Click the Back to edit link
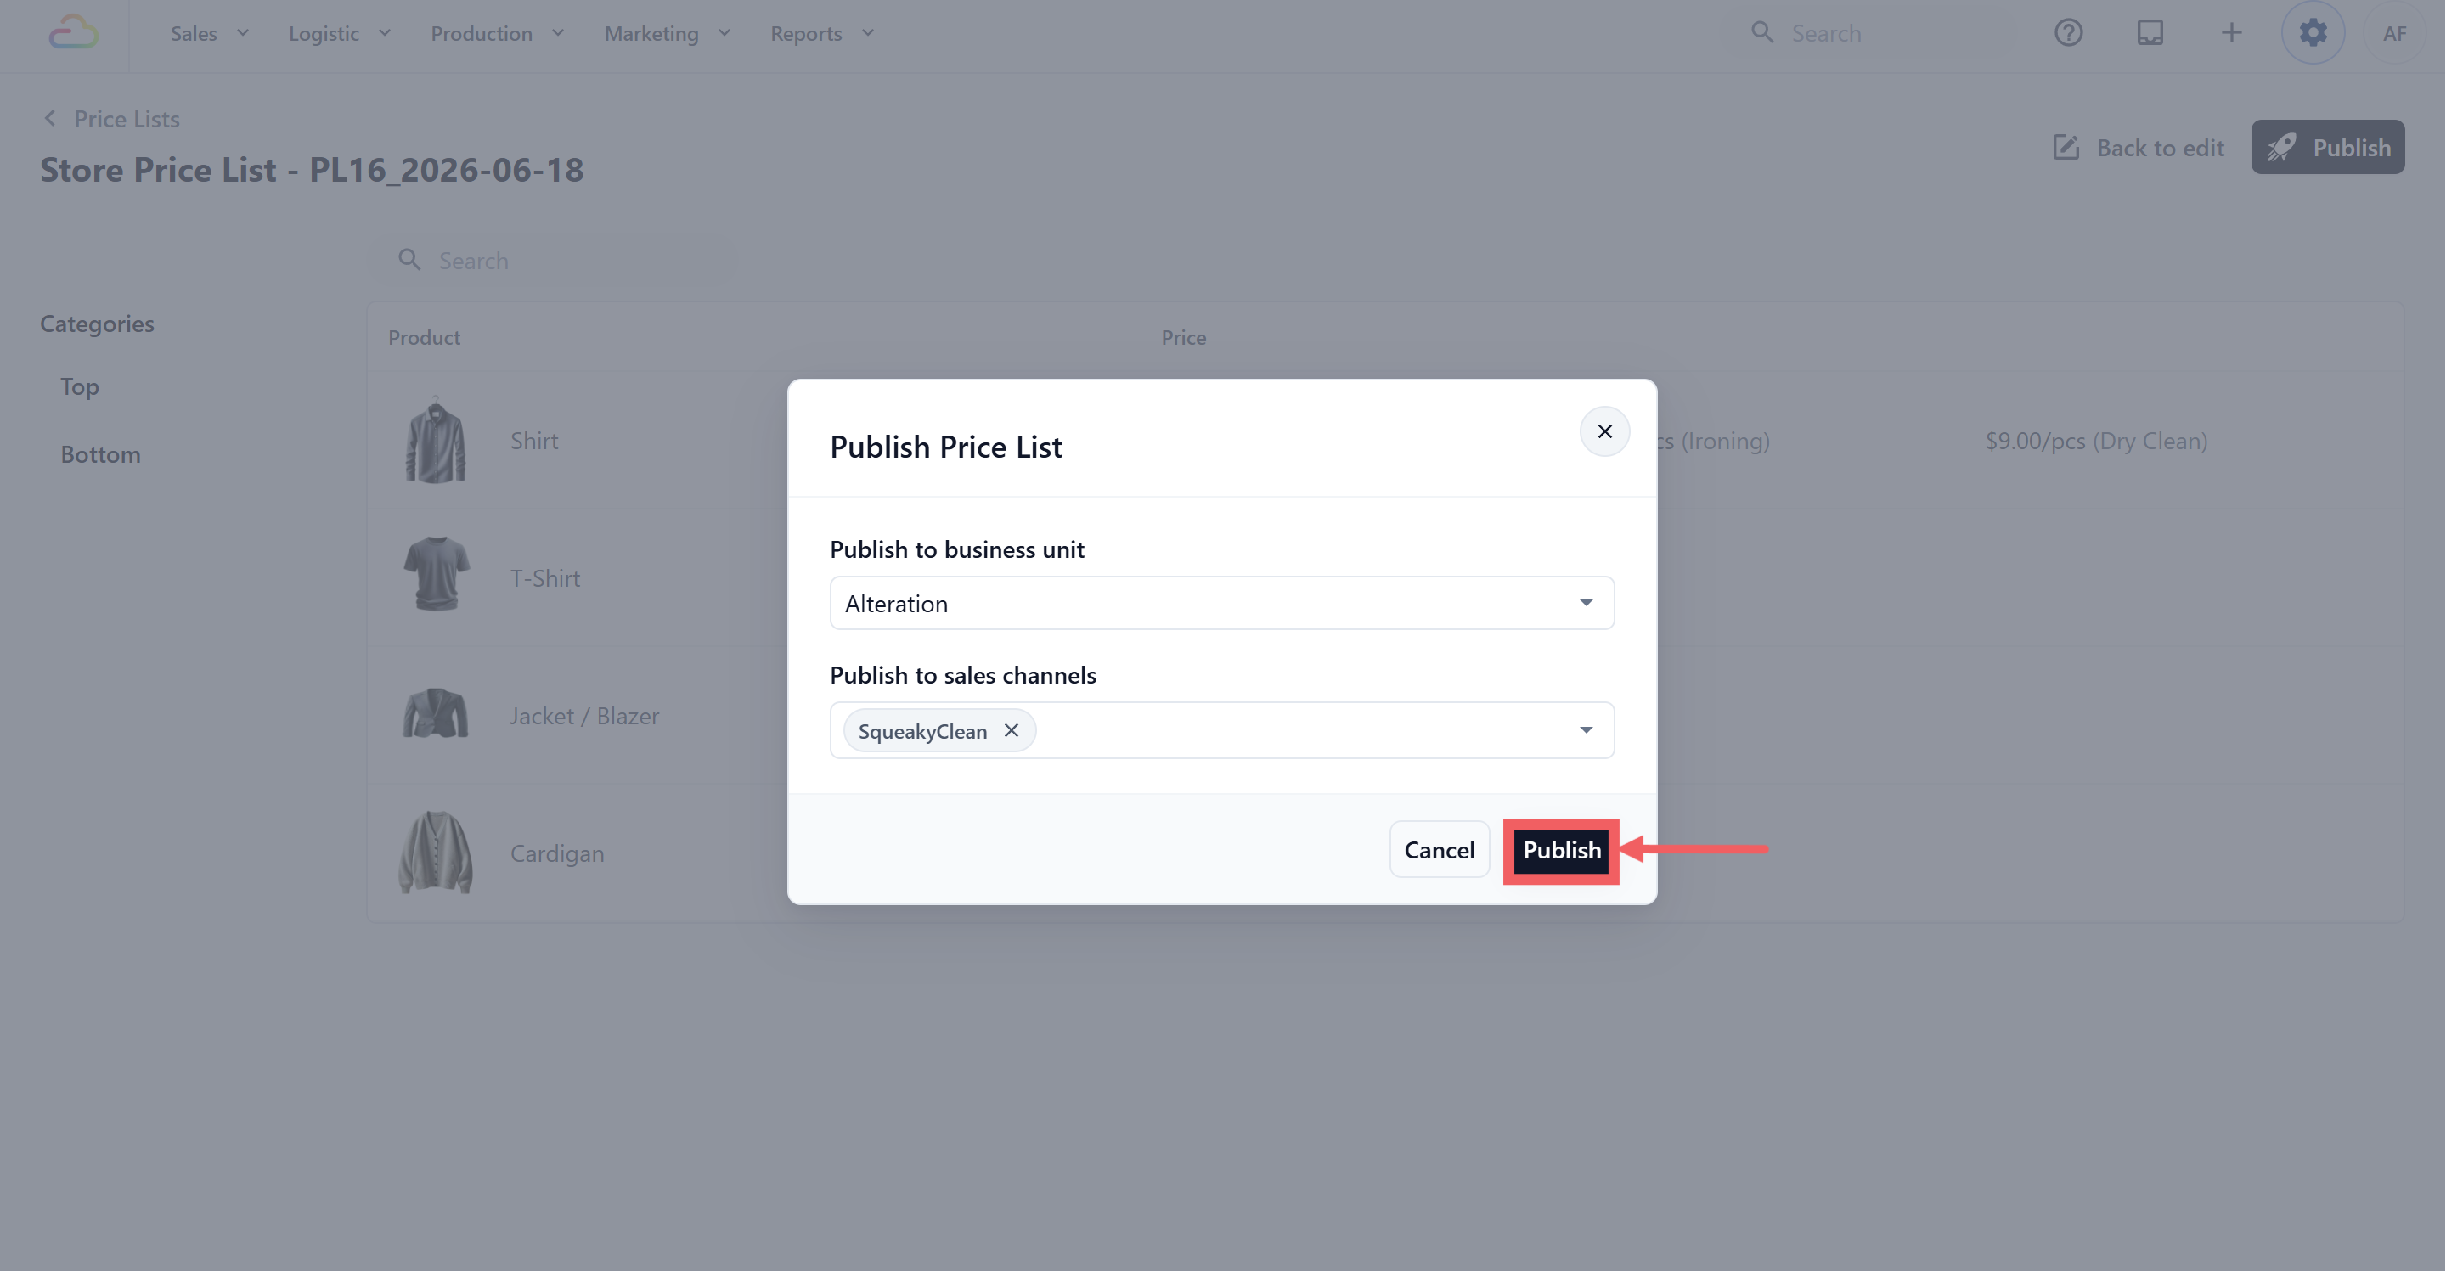 click(x=2139, y=147)
